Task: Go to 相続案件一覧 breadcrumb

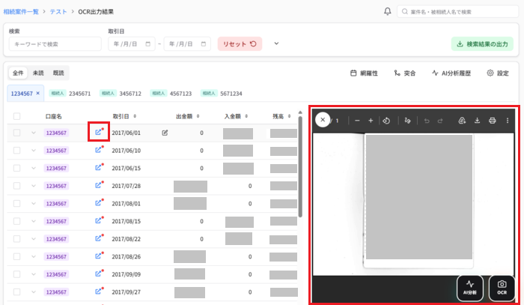Action: coord(21,12)
